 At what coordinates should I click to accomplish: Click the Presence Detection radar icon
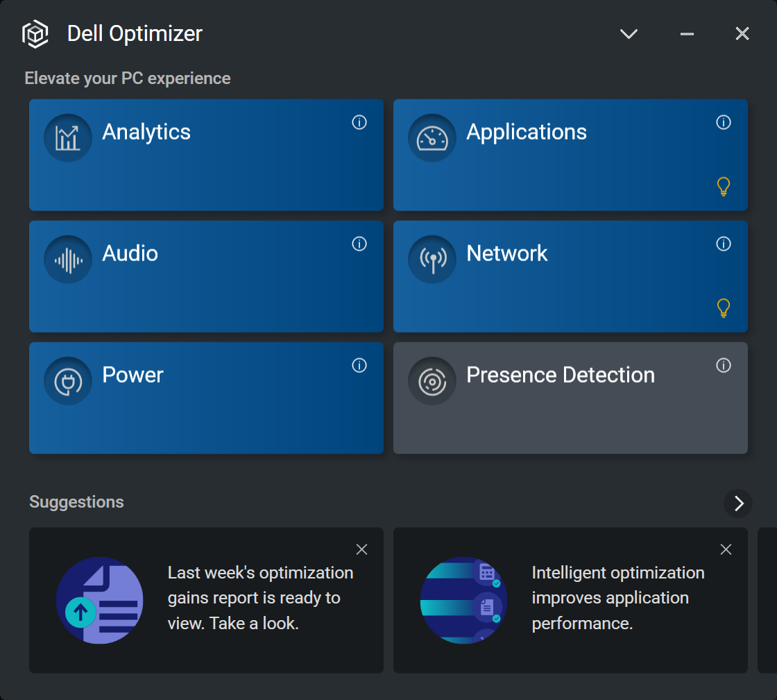pos(432,381)
